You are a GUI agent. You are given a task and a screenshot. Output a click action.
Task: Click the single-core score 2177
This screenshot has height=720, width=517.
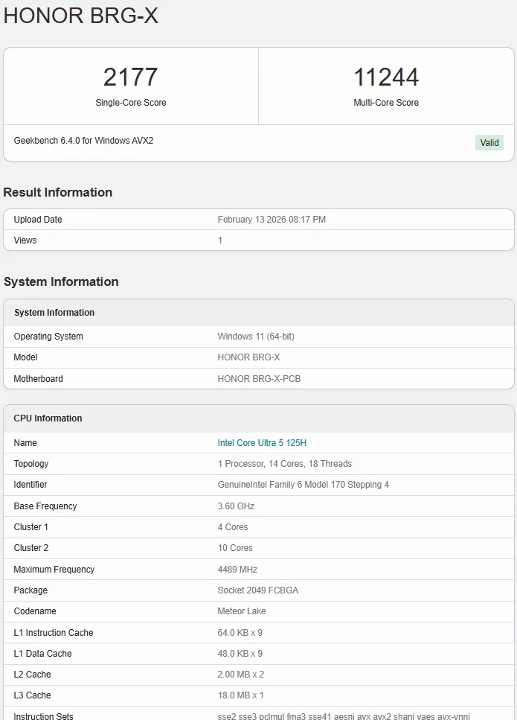point(130,77)
